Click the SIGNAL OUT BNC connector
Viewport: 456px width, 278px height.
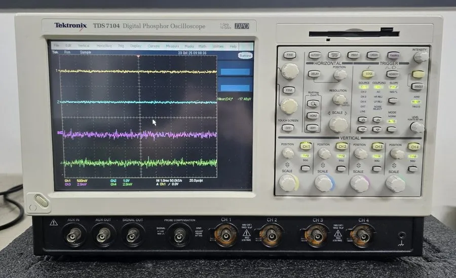click(133, 235)
